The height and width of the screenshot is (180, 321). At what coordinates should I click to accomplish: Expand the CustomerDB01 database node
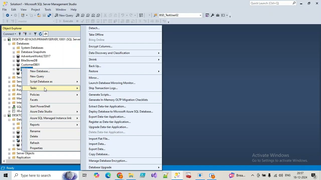tap(14, 65)
